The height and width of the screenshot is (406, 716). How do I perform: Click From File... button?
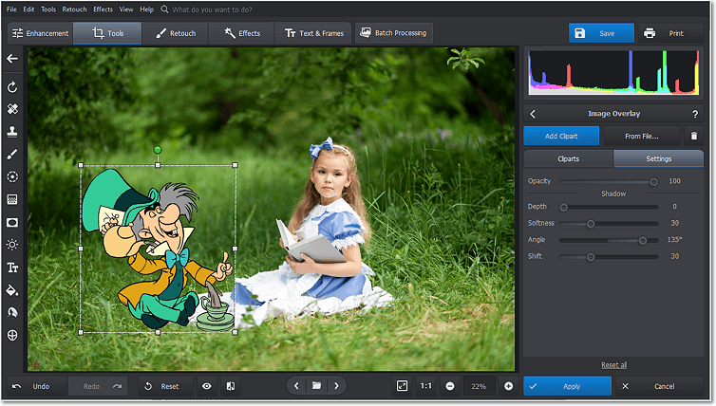click(x=642, y=136)
